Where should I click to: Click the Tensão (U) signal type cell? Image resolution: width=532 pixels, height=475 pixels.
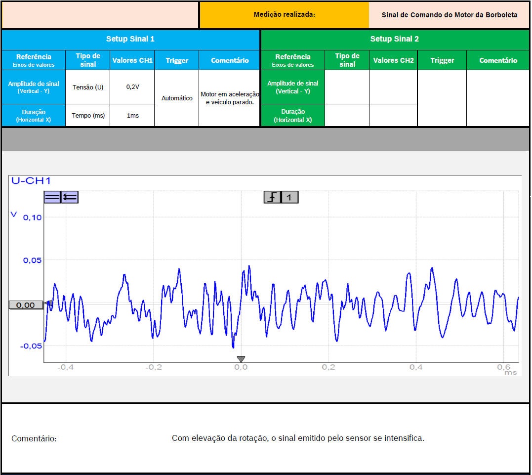(88, 87)
